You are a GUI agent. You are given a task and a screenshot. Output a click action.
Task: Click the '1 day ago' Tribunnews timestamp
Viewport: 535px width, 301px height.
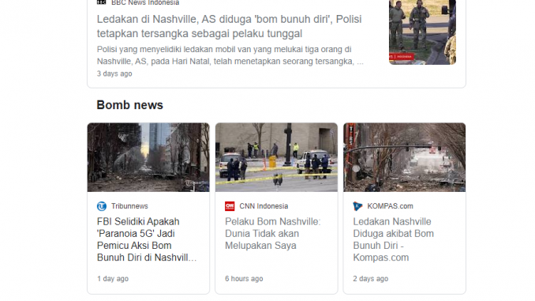(x=113, y=279)
